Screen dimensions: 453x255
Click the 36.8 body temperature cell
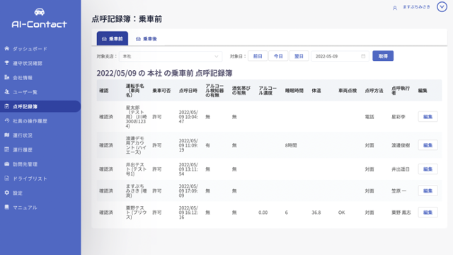[316, 212]
